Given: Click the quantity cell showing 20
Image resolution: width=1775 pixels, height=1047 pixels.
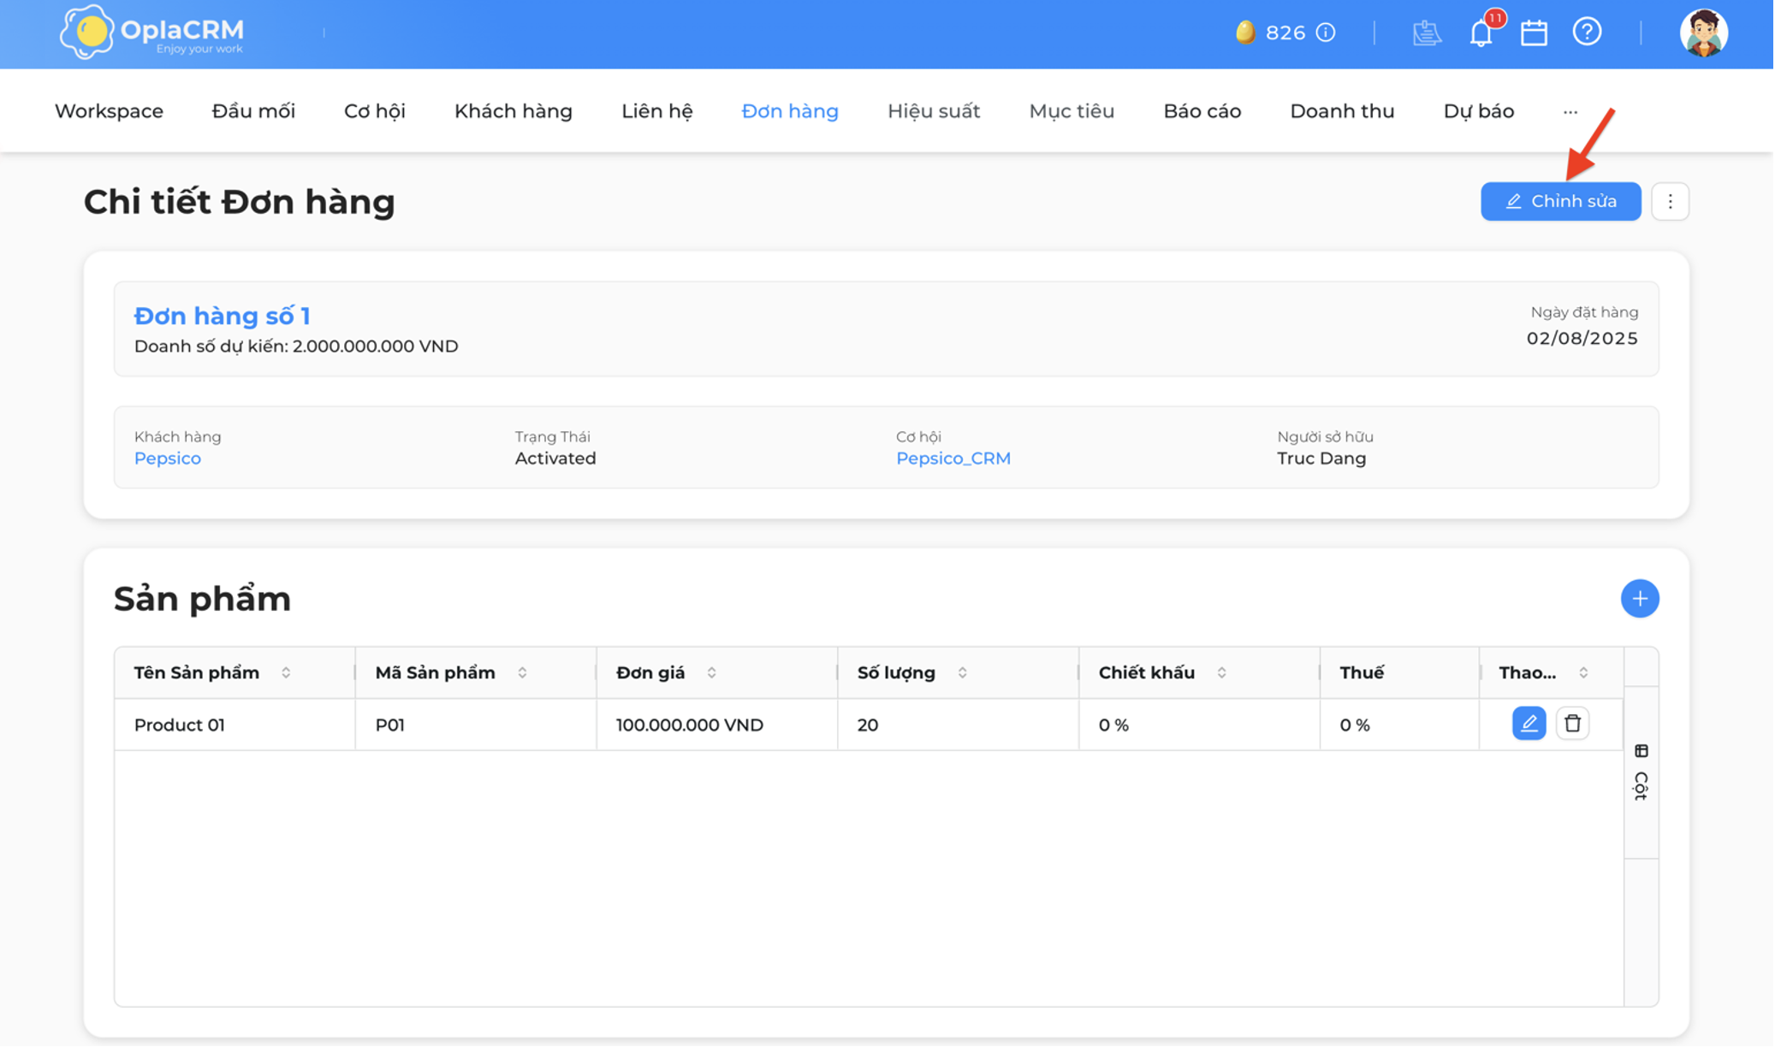Looking at the screenshot, I should [x=959, y=725].
